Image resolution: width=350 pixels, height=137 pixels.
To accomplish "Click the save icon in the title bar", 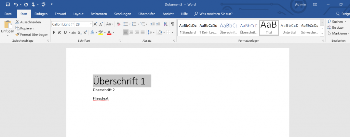I will [x=7, y=4].
